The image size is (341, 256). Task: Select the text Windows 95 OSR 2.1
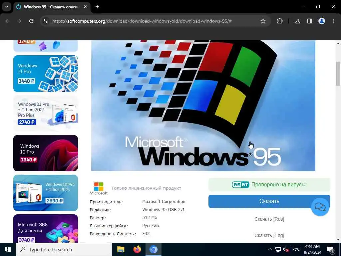[163, 210]
